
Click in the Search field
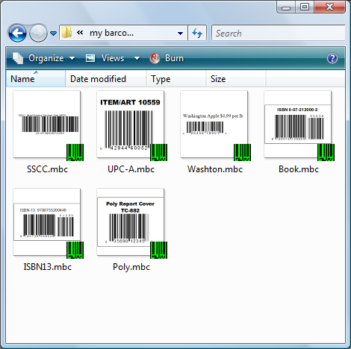[x=278, y=33]
